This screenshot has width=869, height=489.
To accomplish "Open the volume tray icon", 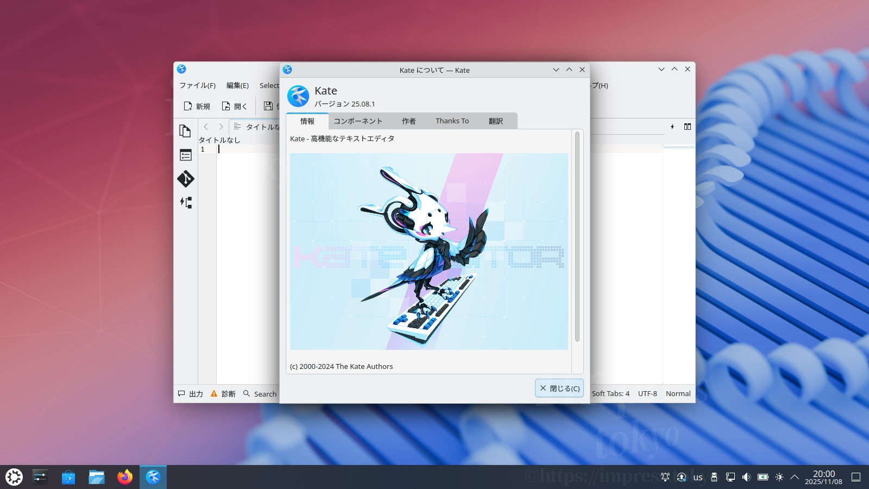I will point(747,477).
